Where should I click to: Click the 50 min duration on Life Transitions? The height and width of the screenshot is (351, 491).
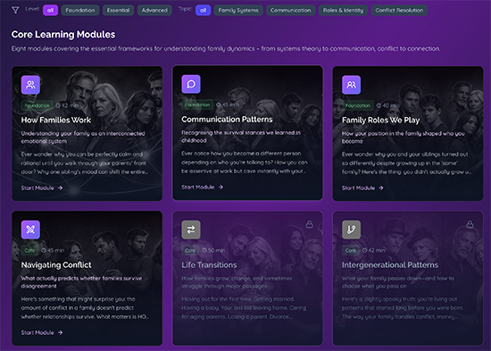[x=213, y=250]
